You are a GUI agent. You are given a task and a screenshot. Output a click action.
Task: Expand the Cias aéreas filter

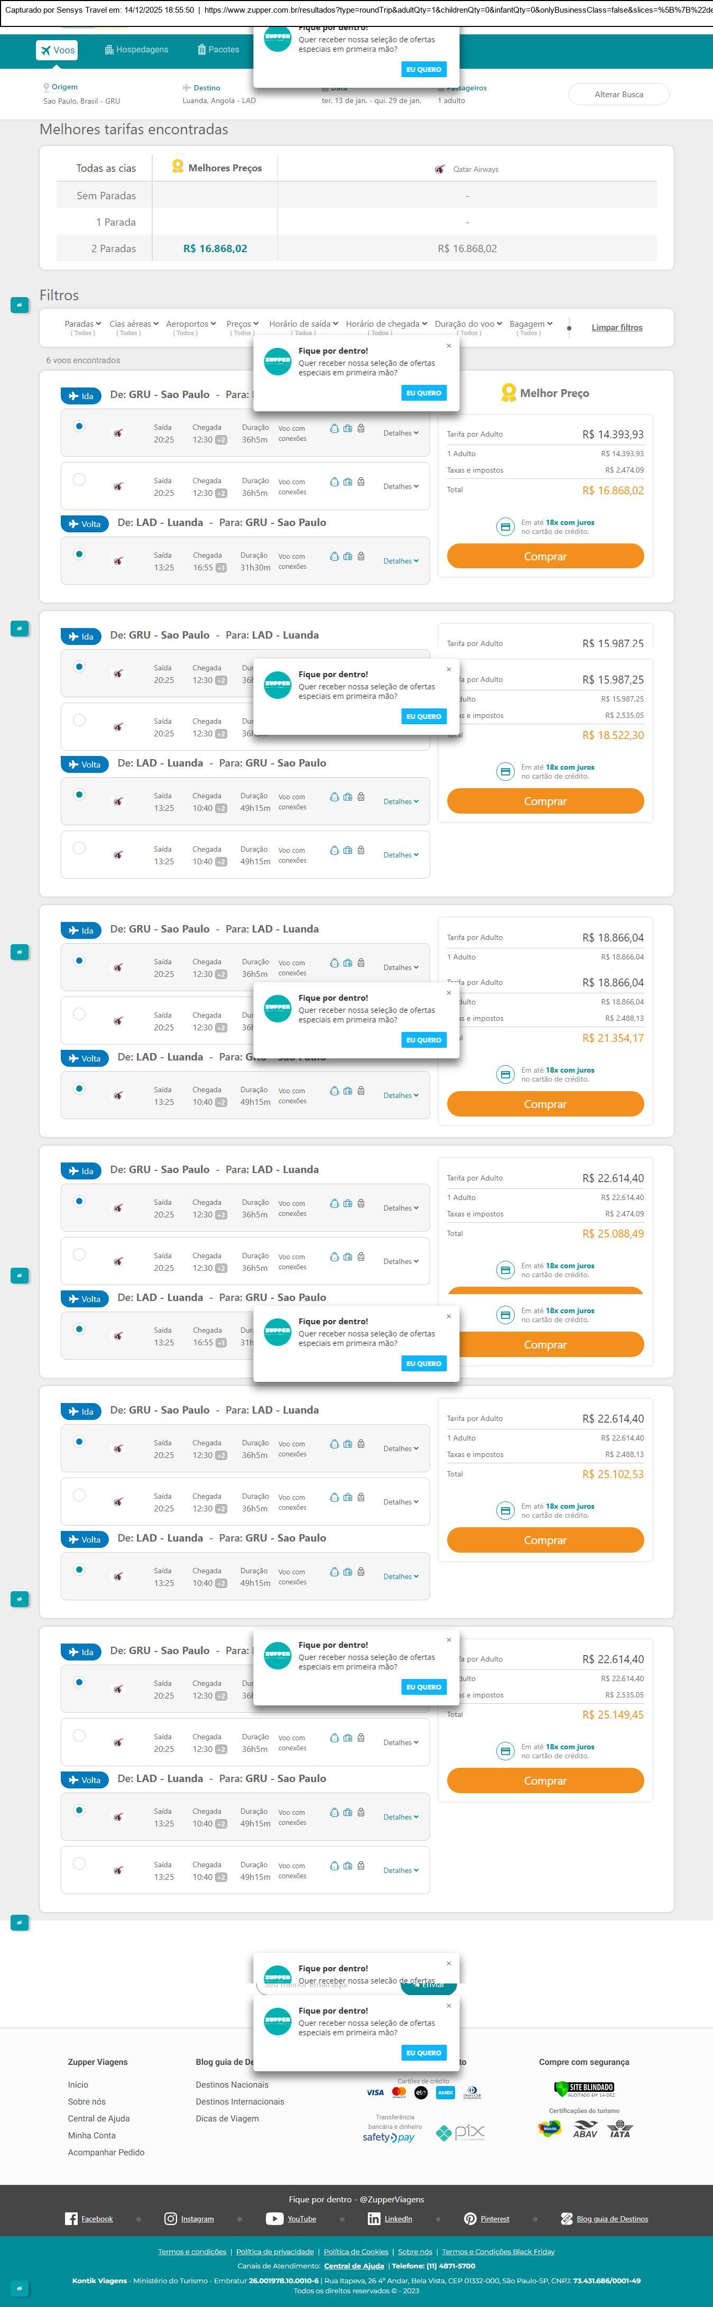click(134, 324)
